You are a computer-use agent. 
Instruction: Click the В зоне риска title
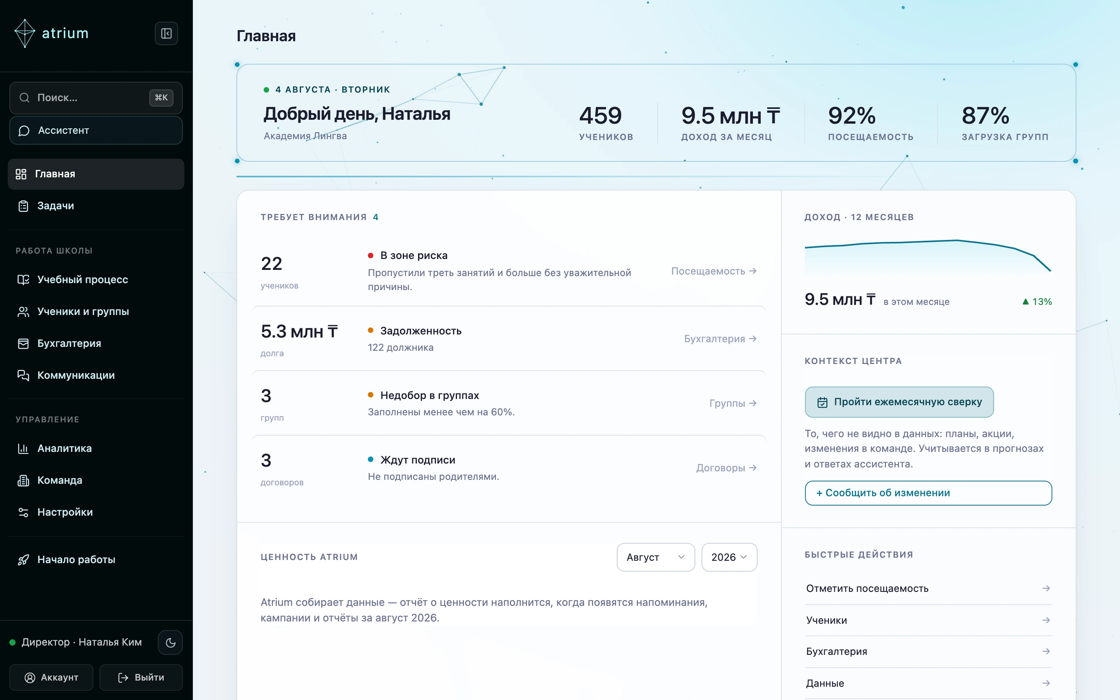414,255
